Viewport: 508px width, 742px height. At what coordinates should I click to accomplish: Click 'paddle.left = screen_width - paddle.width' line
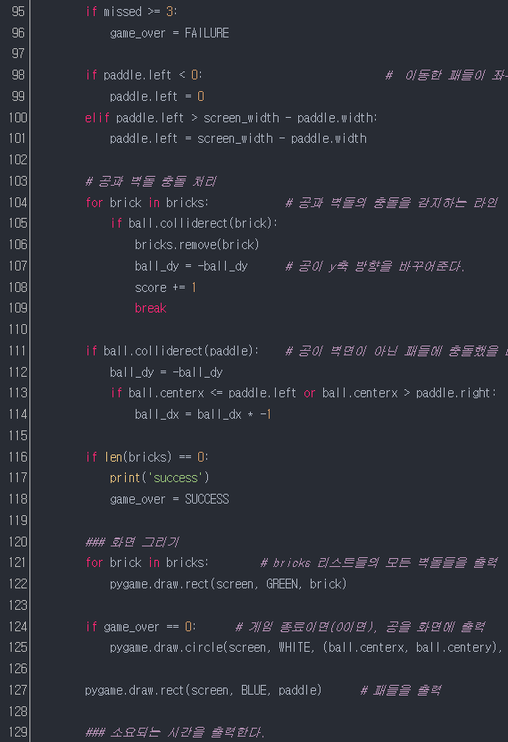tap(238, 138)
